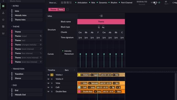Open the blocks grid icon in sidebar
The image size is (177, 100).
[3, 6]
